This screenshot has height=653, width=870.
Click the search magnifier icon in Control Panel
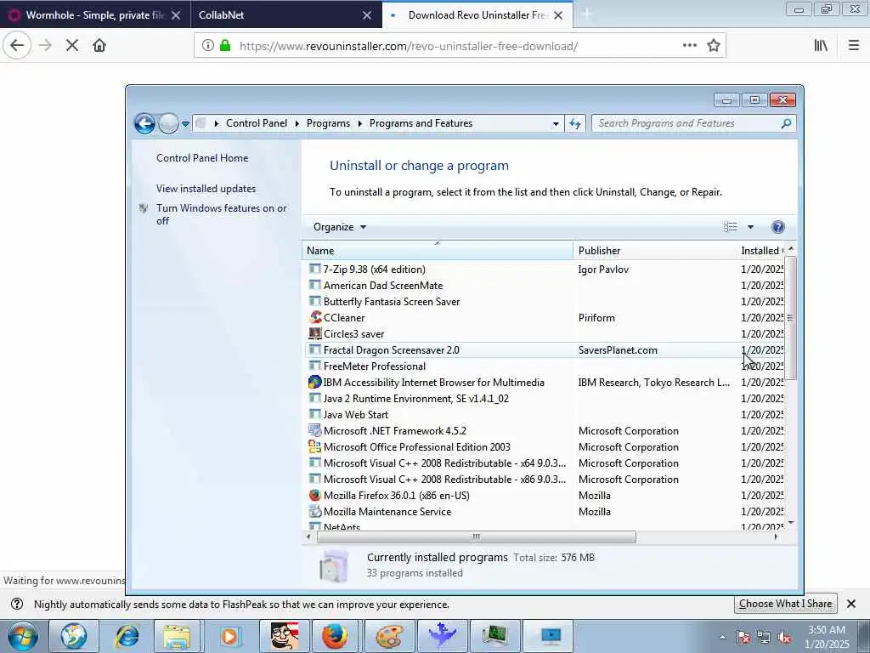coord(786,123)
